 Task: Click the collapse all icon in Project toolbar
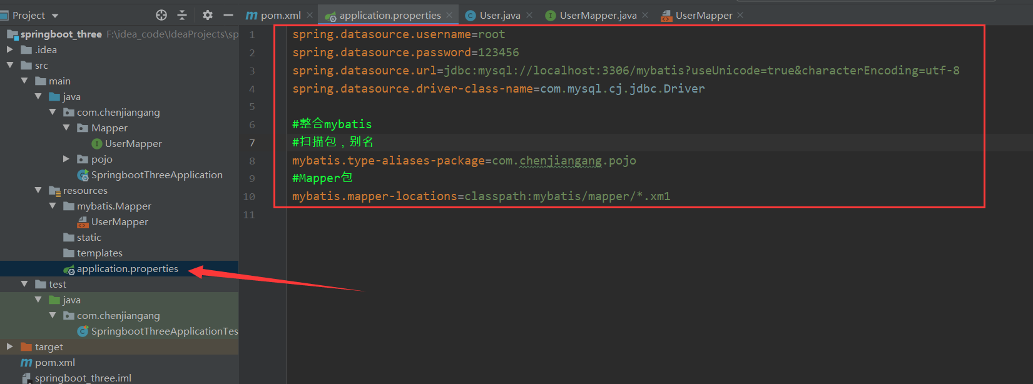tap(182, 15)
